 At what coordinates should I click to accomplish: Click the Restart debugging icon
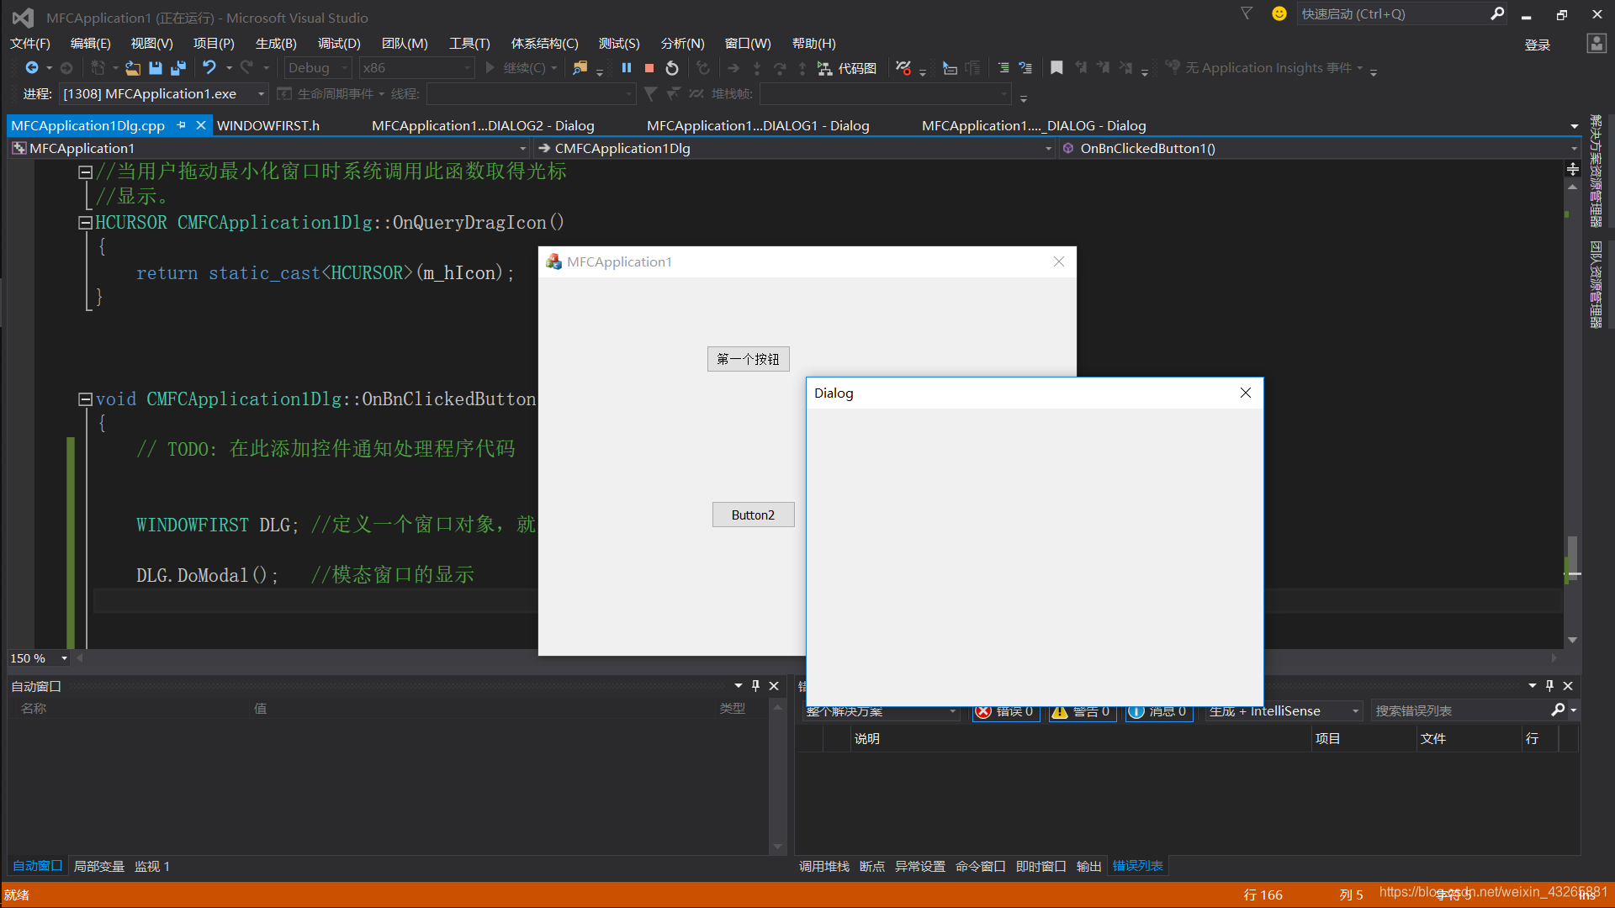tap(672, 68)
